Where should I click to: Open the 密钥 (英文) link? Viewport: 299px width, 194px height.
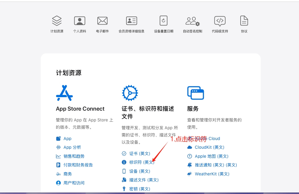pyautogui.click(x=140, y=189)
